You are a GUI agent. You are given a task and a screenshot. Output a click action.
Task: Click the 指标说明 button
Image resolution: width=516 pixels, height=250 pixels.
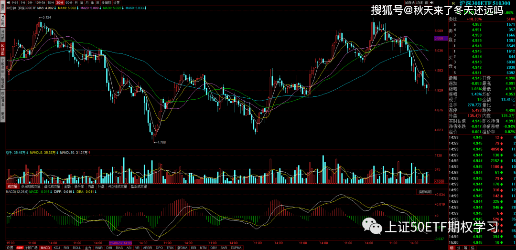point(425,192)
